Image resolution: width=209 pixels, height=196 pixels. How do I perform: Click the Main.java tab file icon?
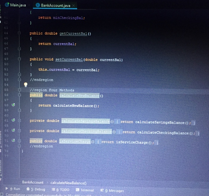(7, 5)
